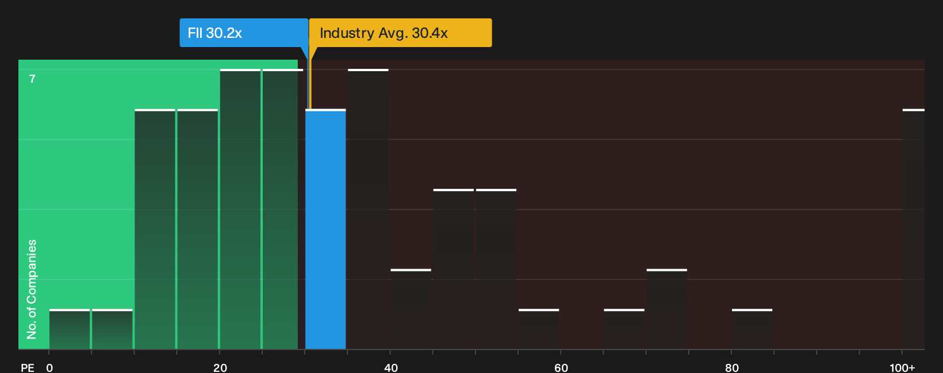943x373 pixels.
Task: Click the bar for PE 80 to 85
Action: click(x=752, y=329)
